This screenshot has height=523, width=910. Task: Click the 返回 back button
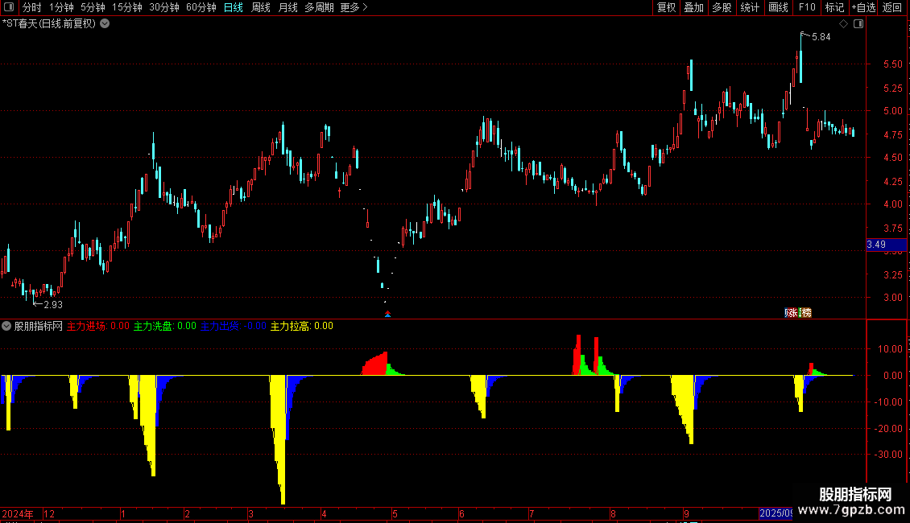[x=892, y=7]
